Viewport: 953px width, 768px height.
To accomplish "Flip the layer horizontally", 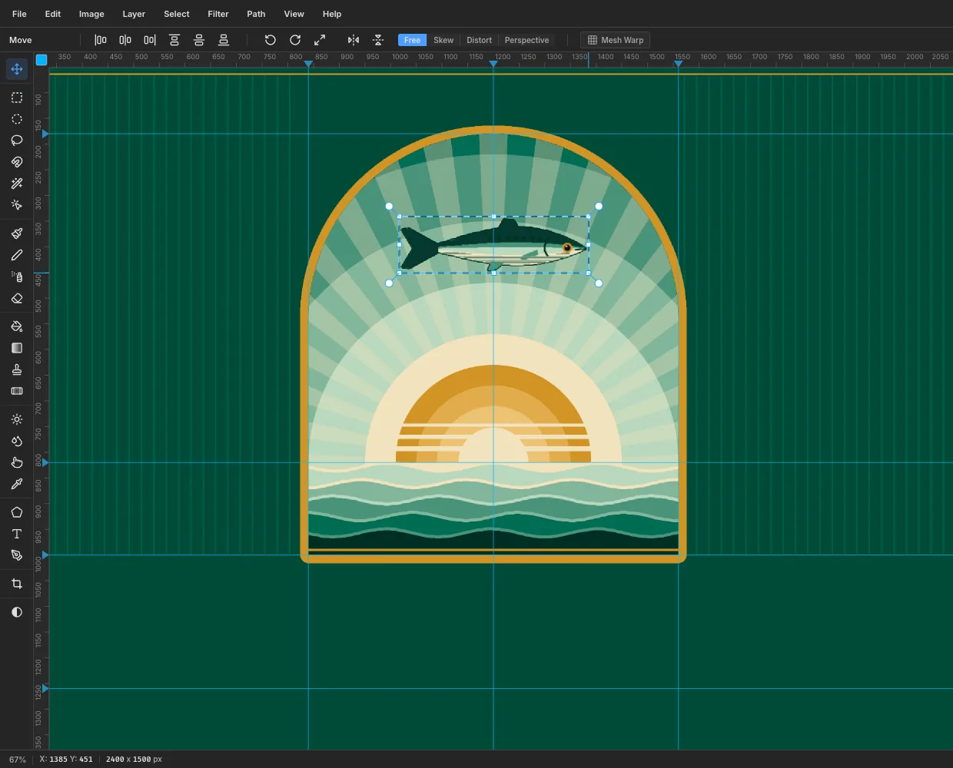I will tap(354, 40).
